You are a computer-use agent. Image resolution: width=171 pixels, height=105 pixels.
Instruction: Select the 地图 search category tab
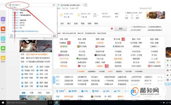tap(89, 23)
